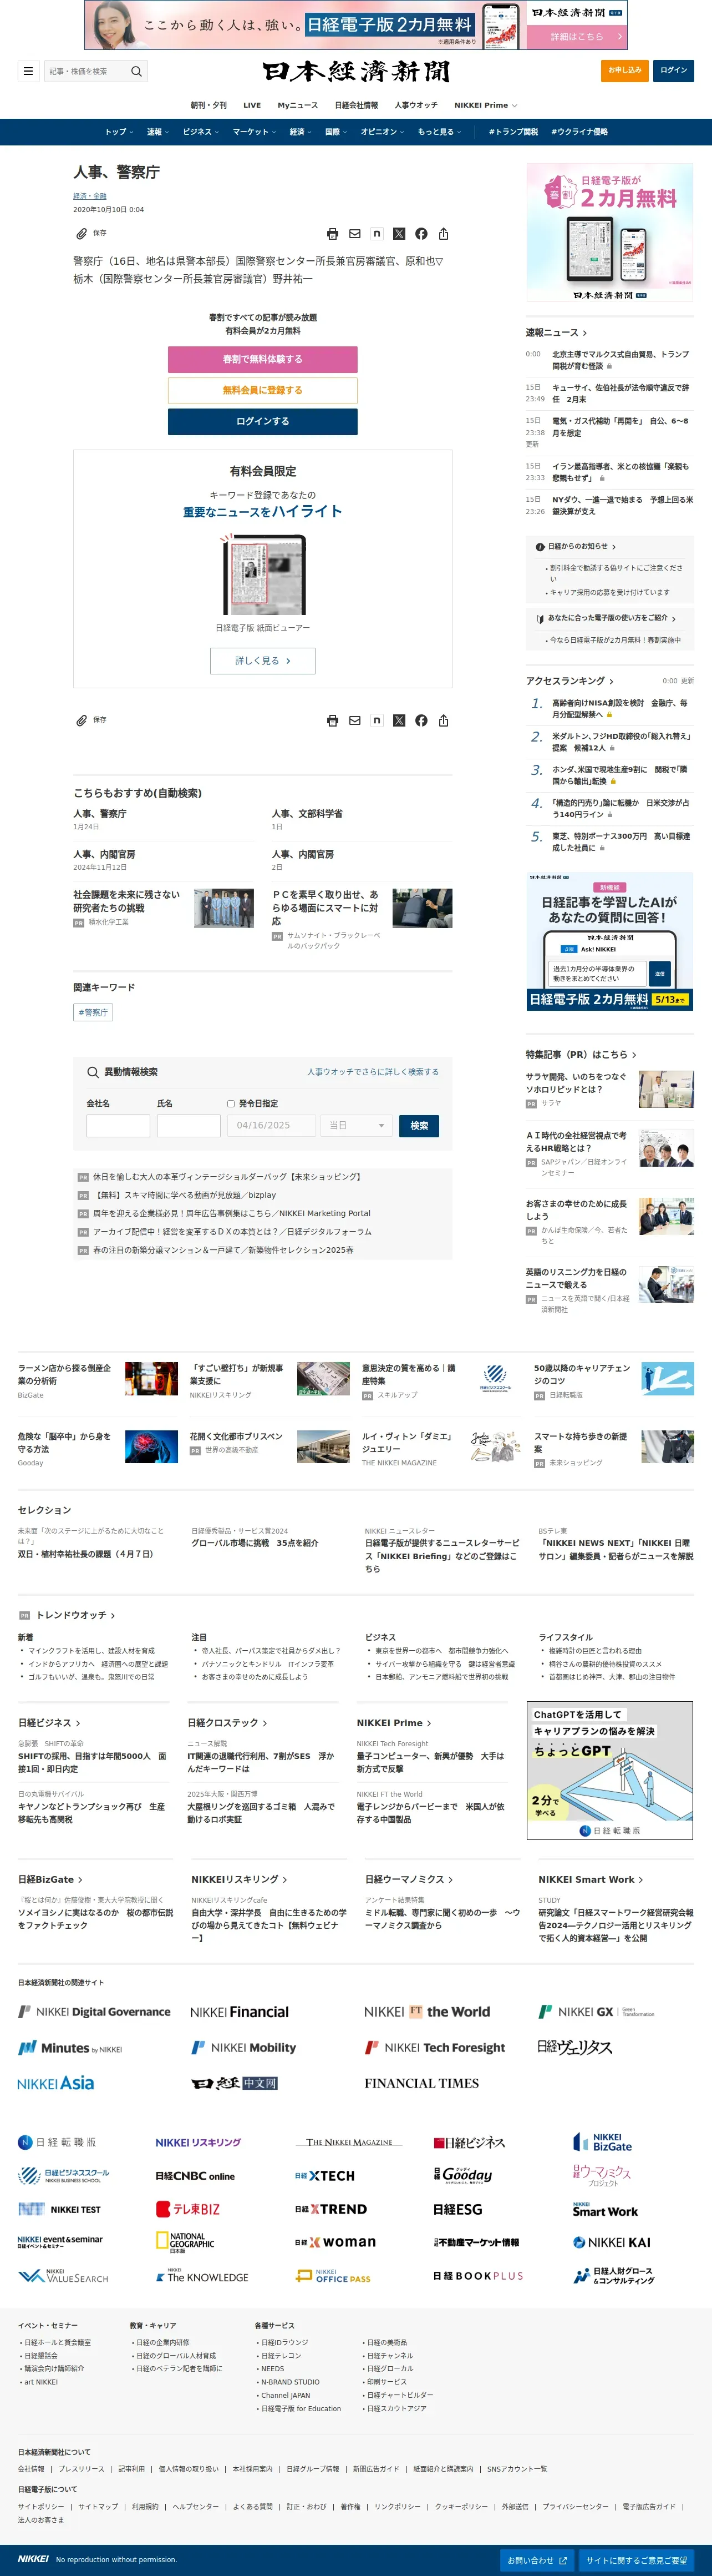Open the 日経 BOOKPLUS logo link
The image size is (712, 2576).
[x=479, y=2275]
